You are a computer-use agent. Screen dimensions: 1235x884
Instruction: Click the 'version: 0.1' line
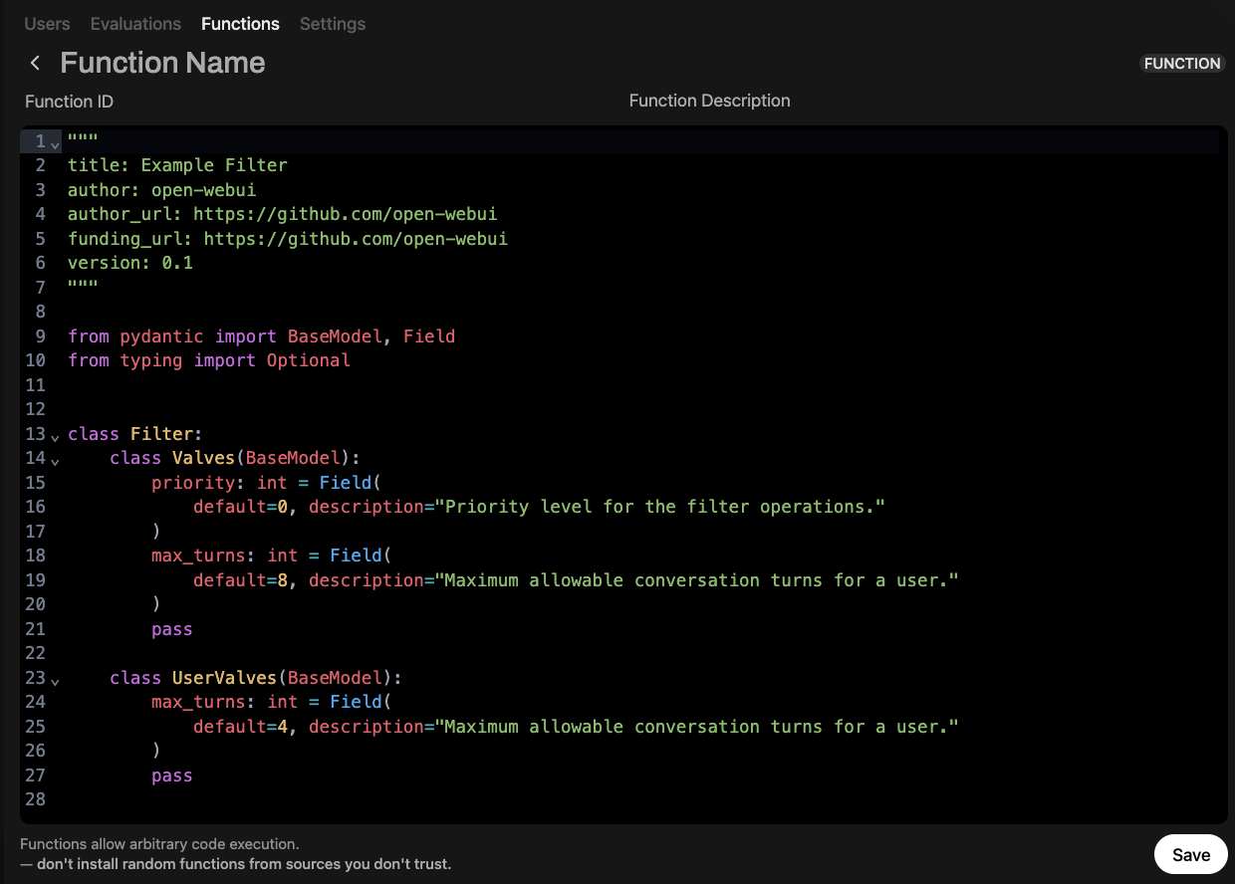(130, 263)
